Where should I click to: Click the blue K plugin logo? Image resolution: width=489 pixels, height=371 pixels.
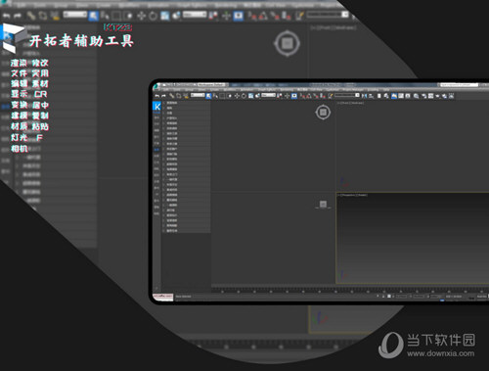click(156, 107)
